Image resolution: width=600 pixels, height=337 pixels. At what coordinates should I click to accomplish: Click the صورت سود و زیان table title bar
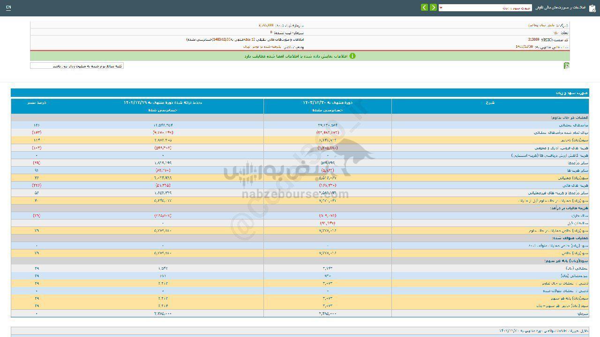tap(300, 93)
